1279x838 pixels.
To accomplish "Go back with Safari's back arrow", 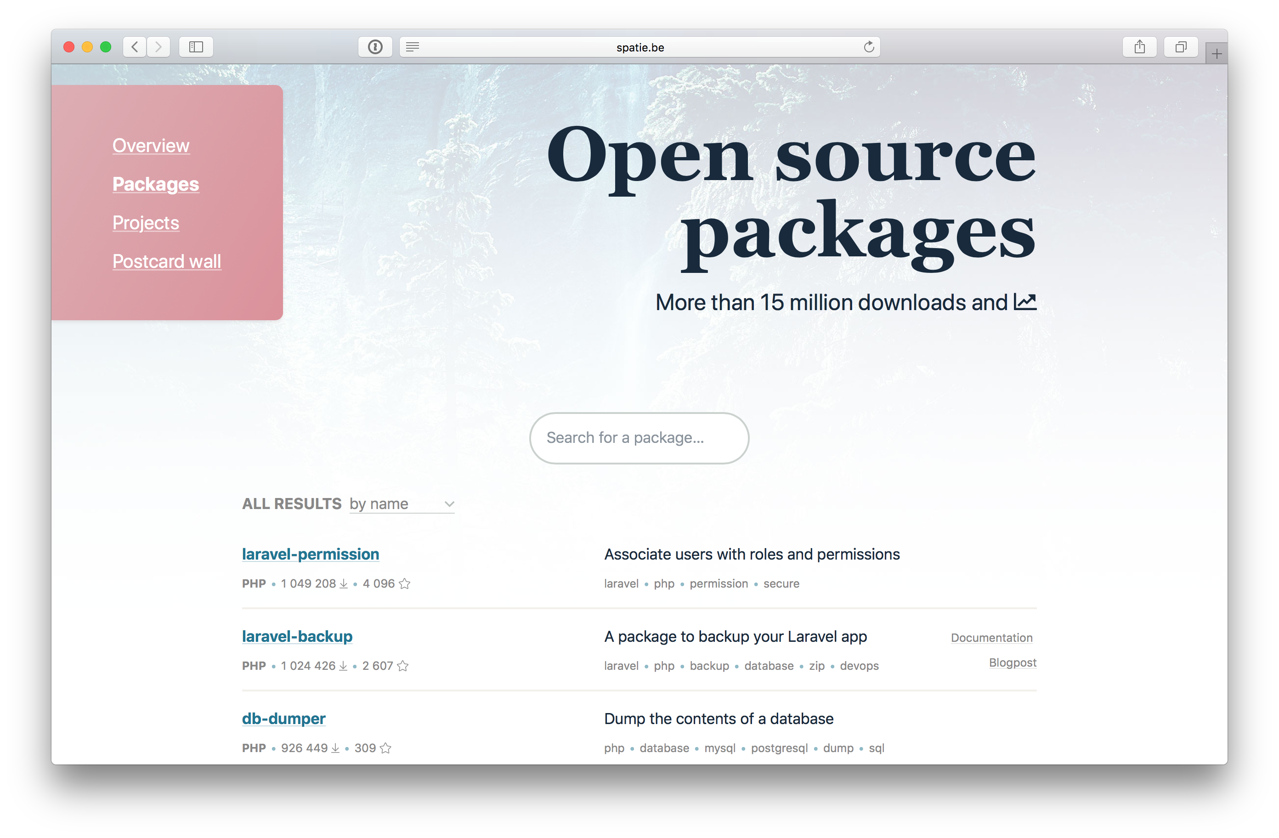I will (135, 47).
